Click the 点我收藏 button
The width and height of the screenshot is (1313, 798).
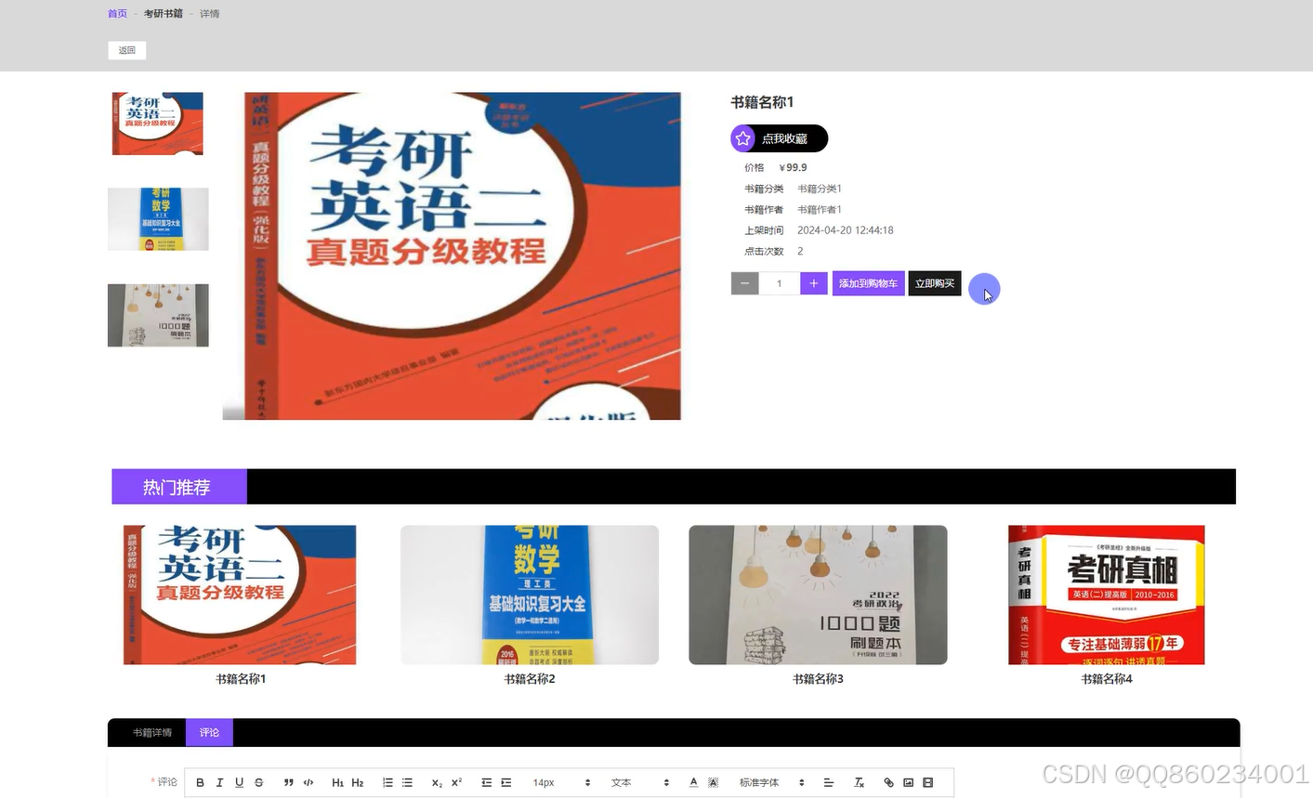click(779, 138)
